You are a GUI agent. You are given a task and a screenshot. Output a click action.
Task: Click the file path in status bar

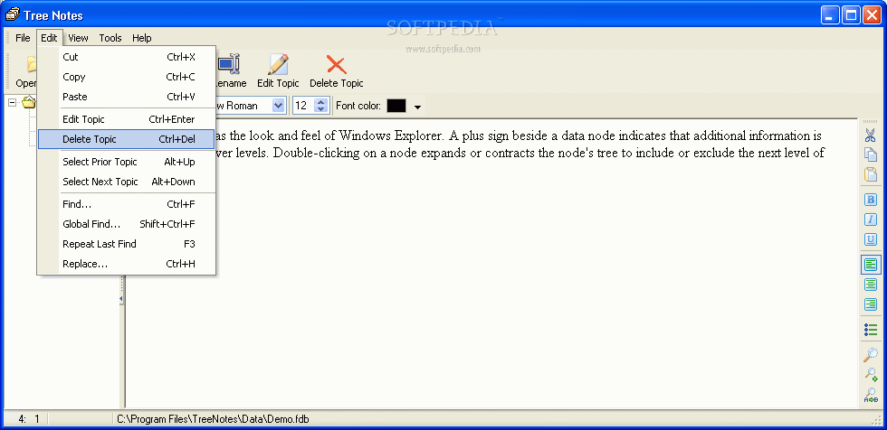[x=213, y=419]
